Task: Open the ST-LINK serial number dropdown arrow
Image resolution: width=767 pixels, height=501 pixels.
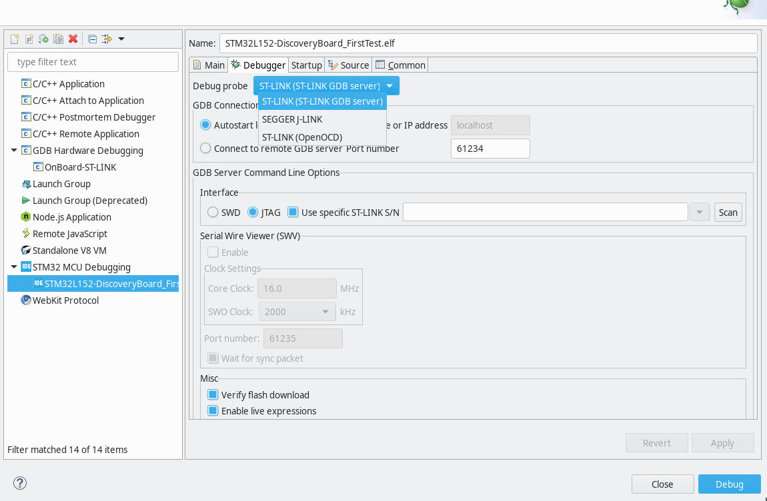Action: (700, 212)
